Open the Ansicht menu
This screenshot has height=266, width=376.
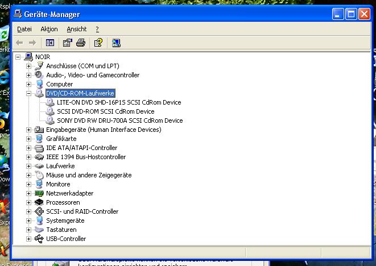tap(76, 29)
